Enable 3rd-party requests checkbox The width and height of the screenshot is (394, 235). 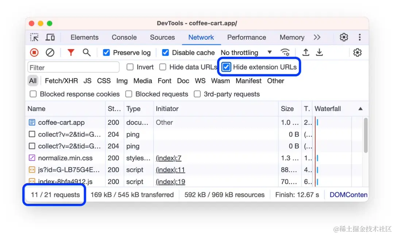[197, 94]
